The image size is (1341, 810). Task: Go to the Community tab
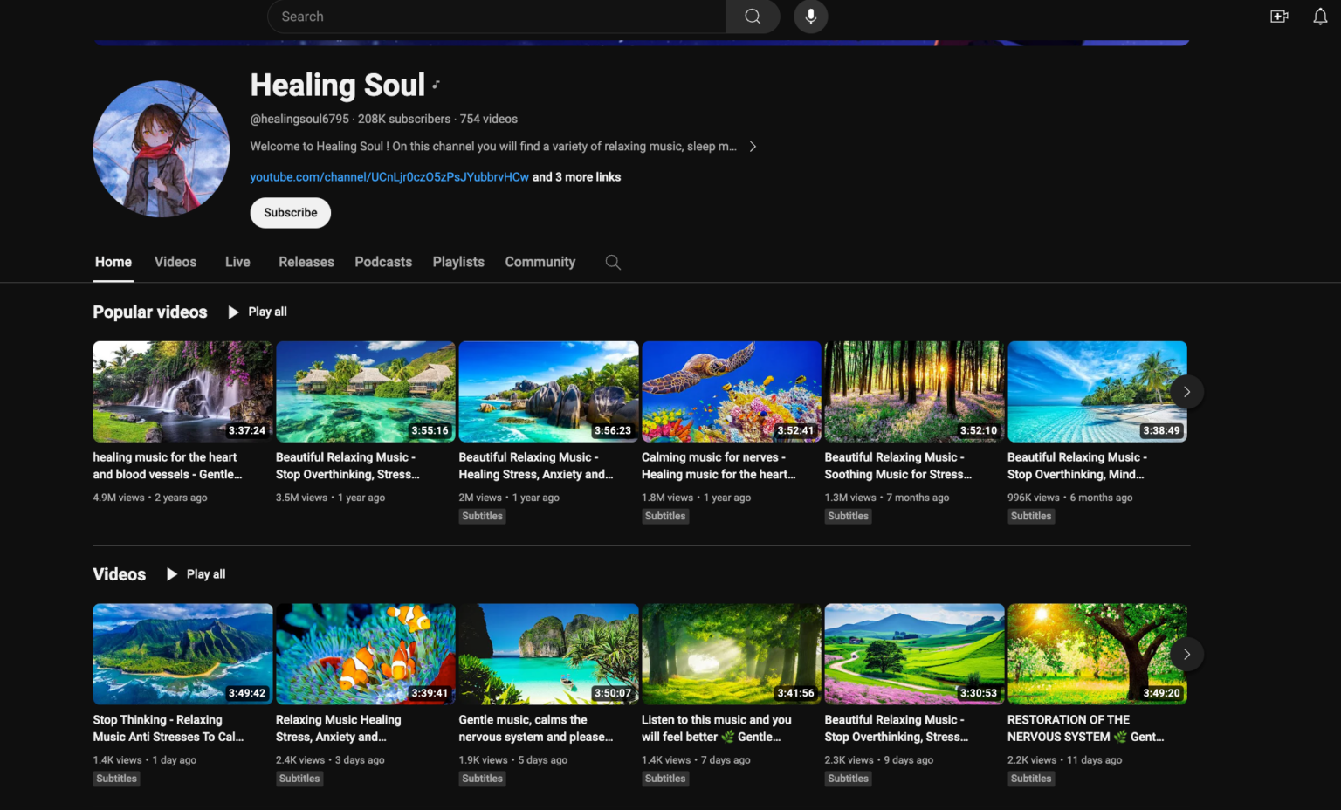[540, 262]
